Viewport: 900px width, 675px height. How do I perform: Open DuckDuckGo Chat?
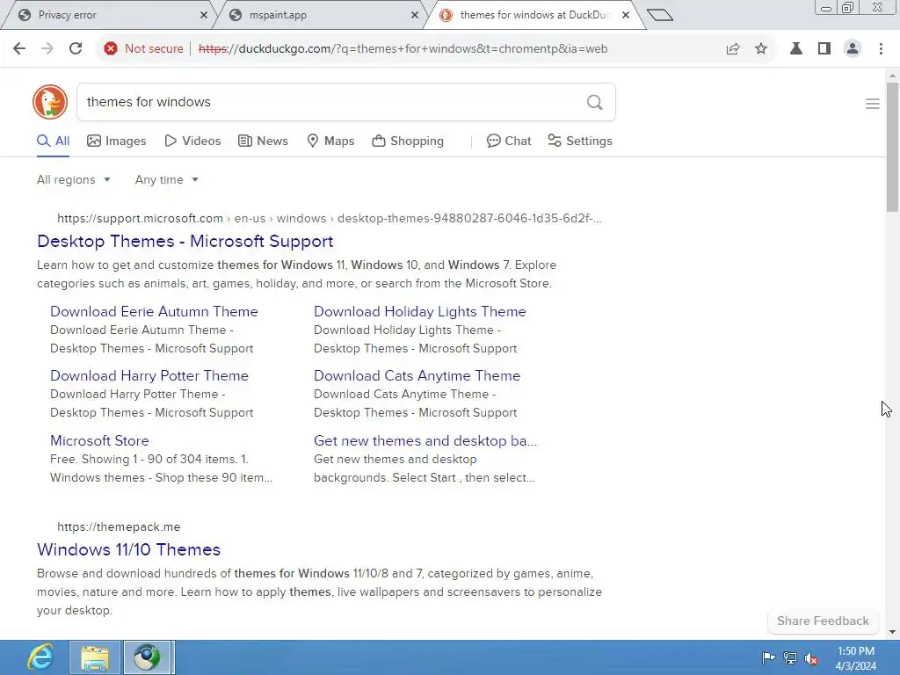point(509,141)
